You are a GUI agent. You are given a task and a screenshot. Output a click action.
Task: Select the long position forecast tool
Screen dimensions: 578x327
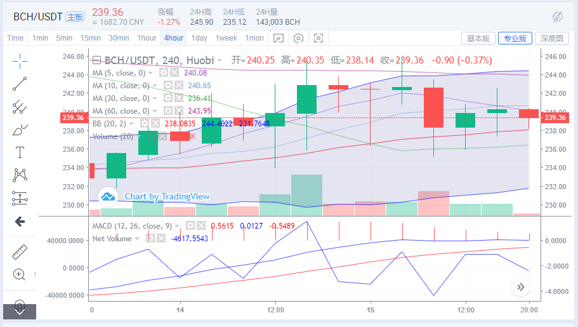[20, 199]
